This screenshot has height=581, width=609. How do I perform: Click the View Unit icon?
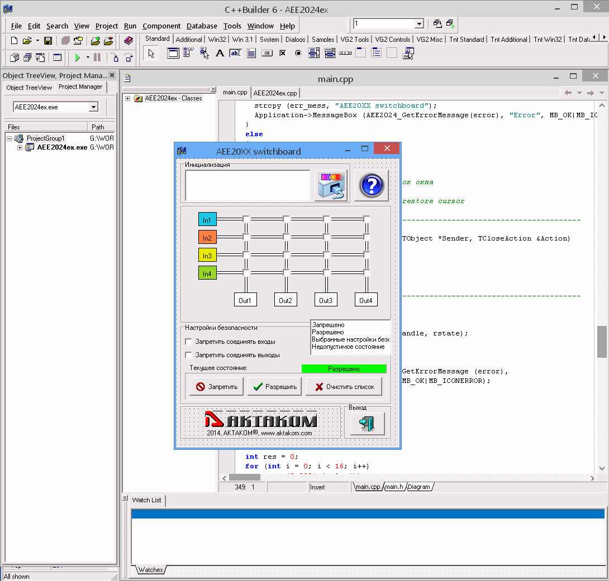pos(15,58)
